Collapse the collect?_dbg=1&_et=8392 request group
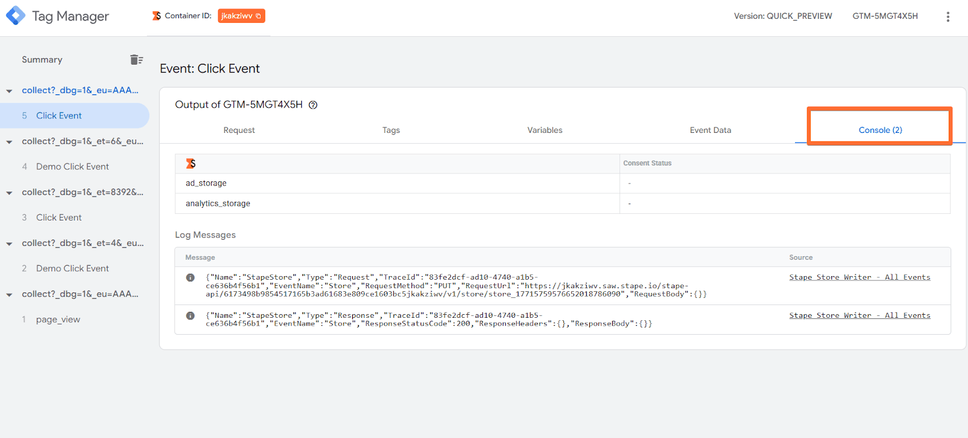Screen dimensions: 968x438 point(9,193)
